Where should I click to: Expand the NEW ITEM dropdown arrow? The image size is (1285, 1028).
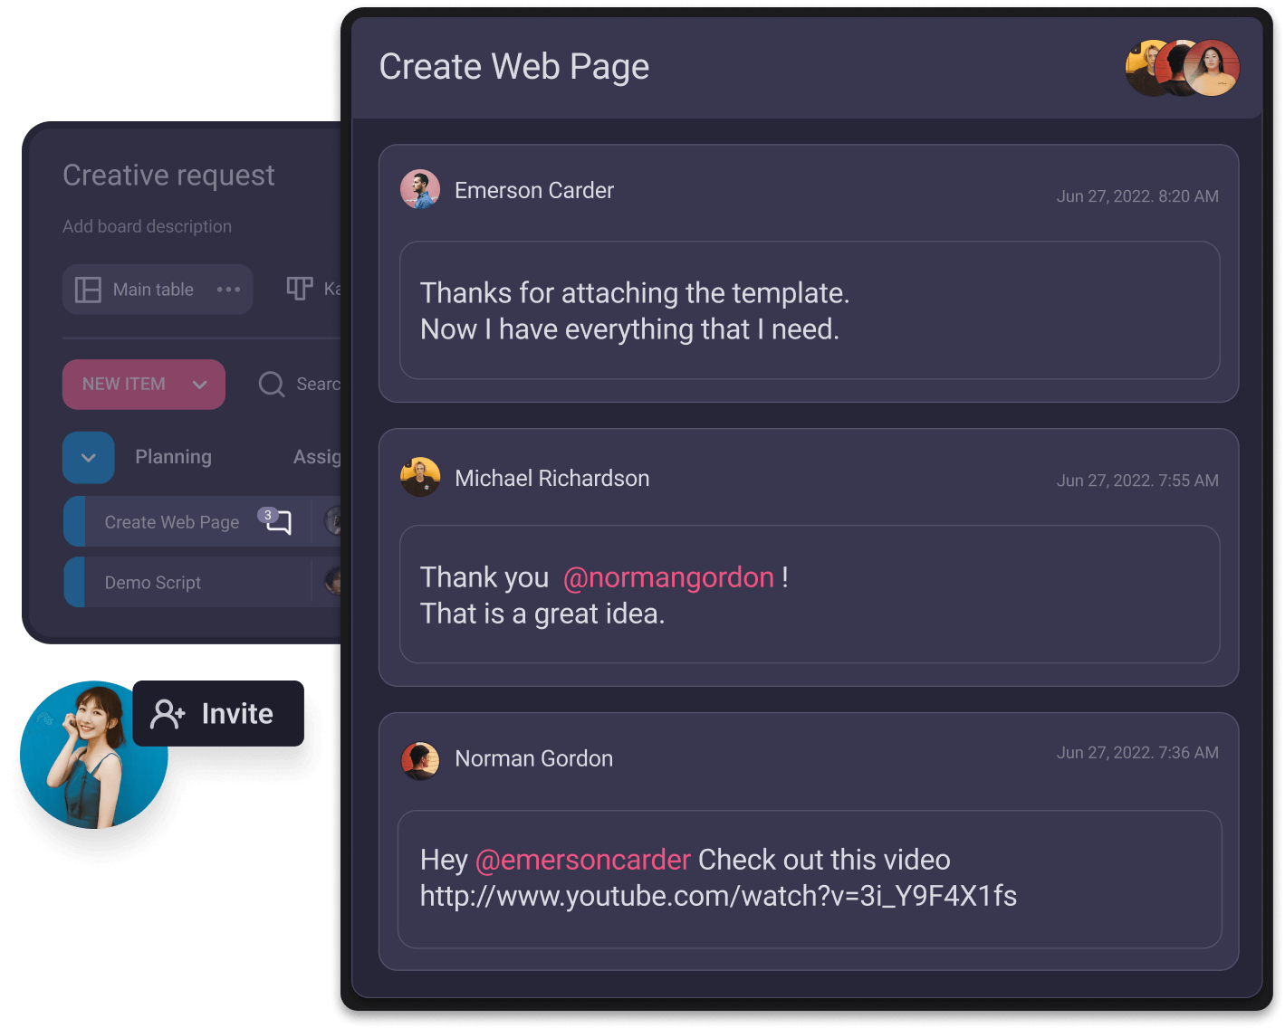click(200, 385)
